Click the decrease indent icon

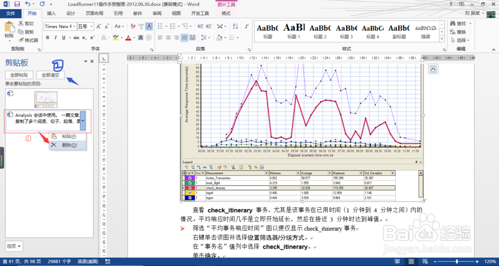(x=201, y=26)
